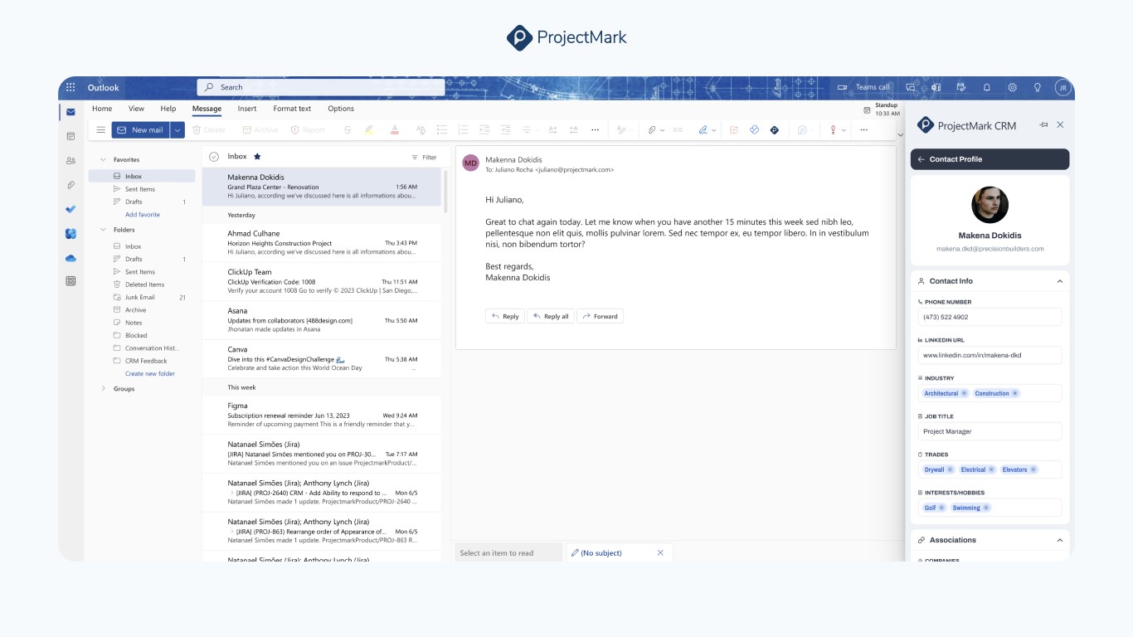The image size is (1133, 637).
Task: Open the Files paperclip in left rail
Action: [71, 185]
